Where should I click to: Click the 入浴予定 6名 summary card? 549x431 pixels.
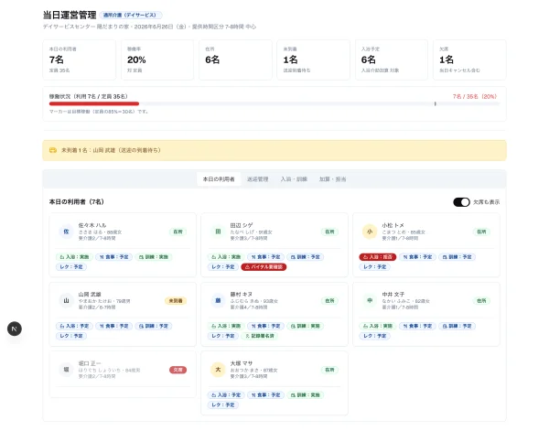pyautogui.click(x=392, y=59)
